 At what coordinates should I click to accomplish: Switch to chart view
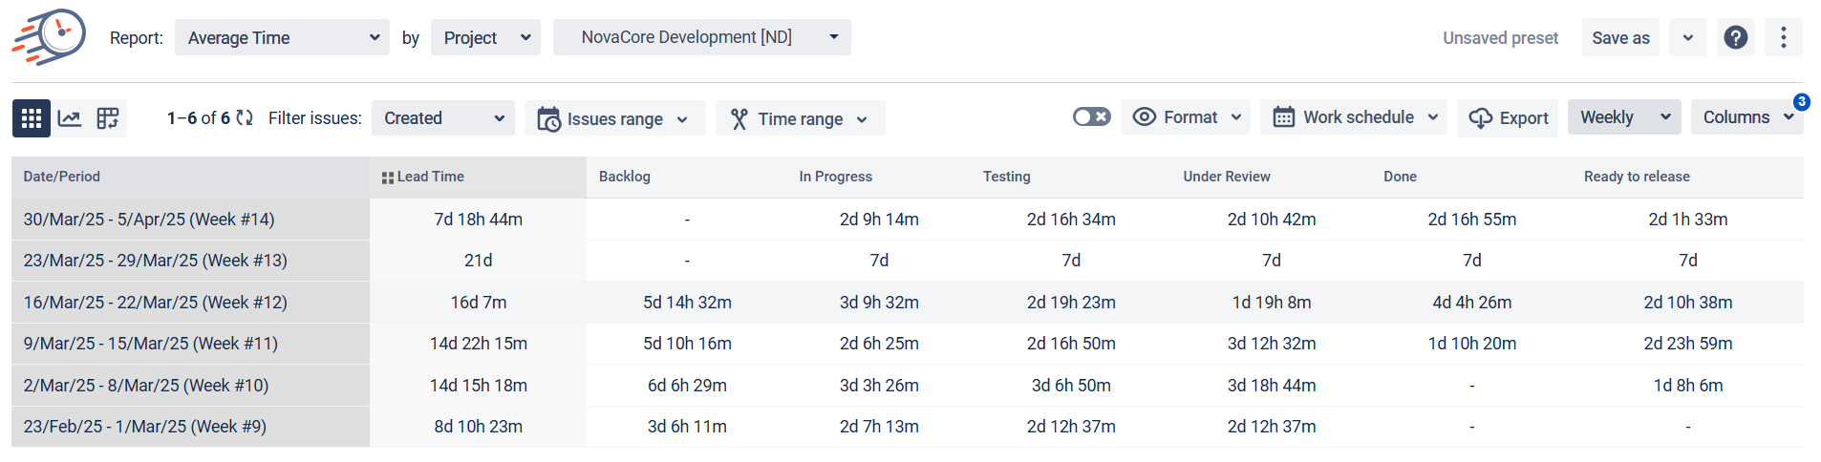69,118
